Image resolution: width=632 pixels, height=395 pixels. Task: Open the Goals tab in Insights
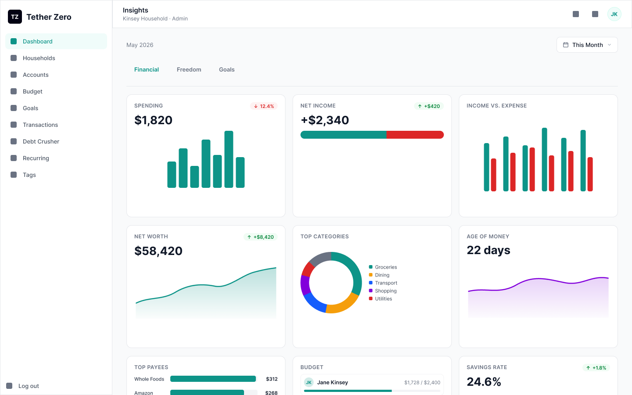[227, 69]
